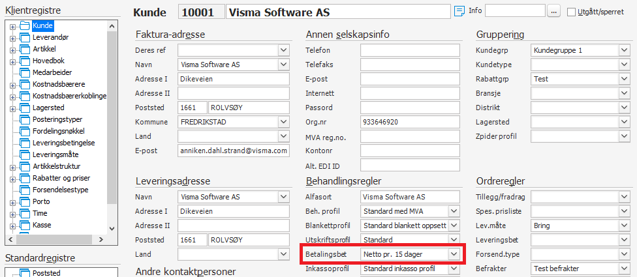
Task: Click the Alfasort input field
Action: (x=410, y=197)
